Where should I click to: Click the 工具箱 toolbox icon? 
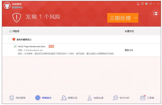pyautogui.click(x=143, y=98)
